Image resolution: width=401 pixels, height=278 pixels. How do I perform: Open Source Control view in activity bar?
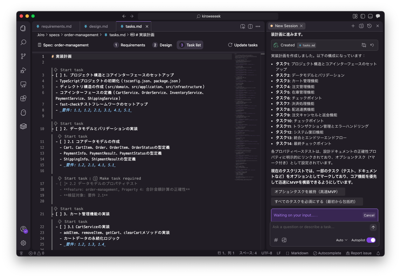23,56
